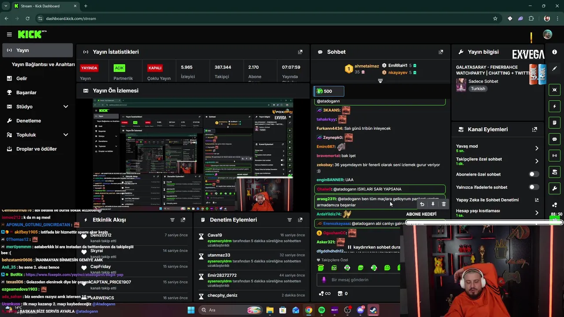Open Droplar ve ödüller page

tap(37, 149)
